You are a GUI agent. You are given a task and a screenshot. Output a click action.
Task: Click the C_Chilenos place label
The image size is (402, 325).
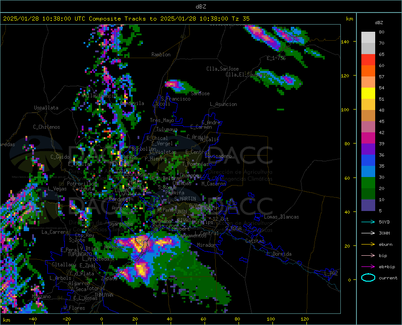46,127
